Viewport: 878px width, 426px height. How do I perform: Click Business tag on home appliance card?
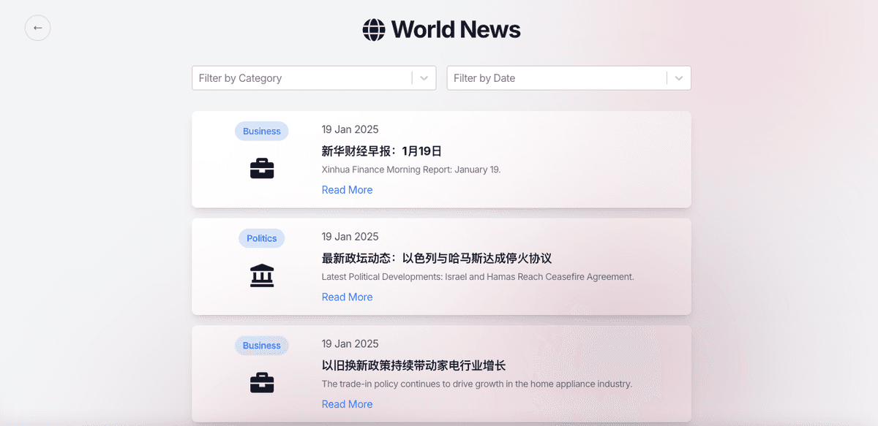click(x=262, y=346)
